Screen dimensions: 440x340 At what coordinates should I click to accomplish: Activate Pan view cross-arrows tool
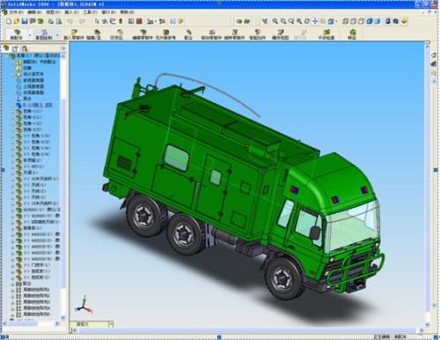coord(315,21)
